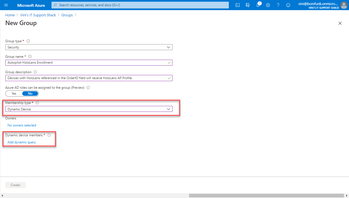Click No owners selected link
349x198 pixels.
(22, 125)
